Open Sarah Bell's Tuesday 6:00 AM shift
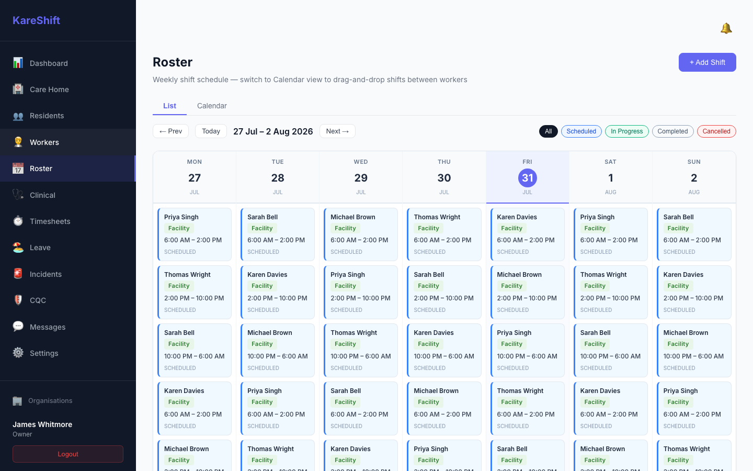Image resolution: width=753 pixels, height=471 pixels. pyautogui.click(x=278, y=234)
